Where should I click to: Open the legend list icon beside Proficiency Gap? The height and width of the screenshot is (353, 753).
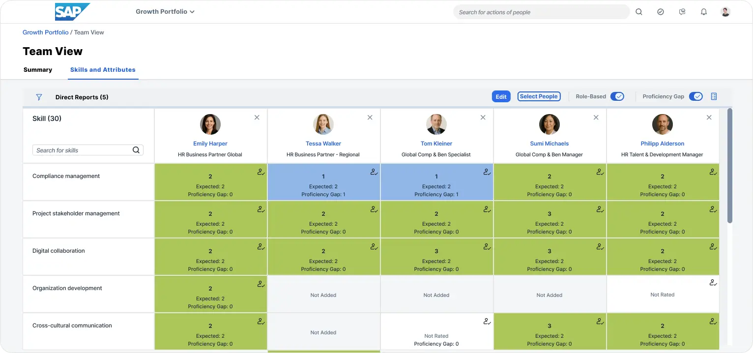point(714,96)
